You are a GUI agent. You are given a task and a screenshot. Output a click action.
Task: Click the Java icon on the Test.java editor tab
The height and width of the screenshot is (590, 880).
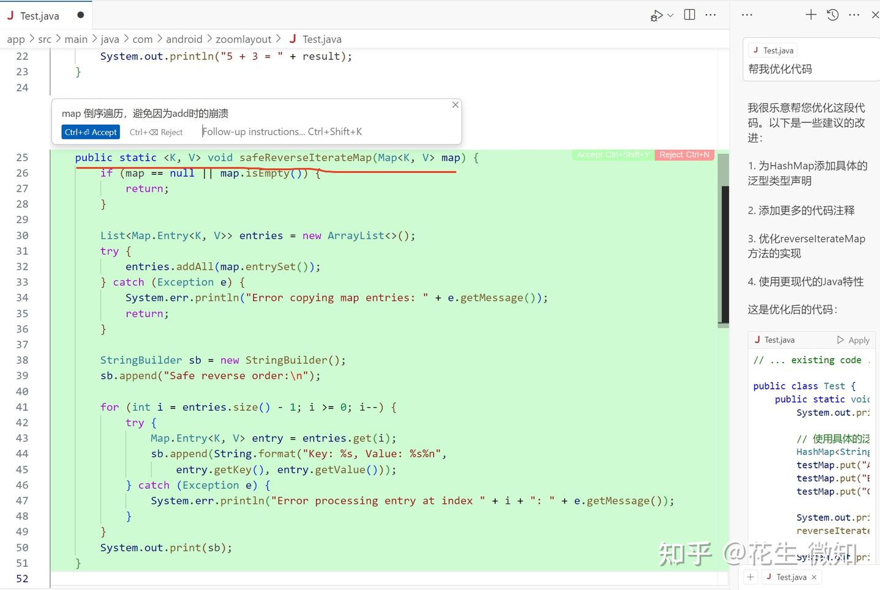(10, 15)
